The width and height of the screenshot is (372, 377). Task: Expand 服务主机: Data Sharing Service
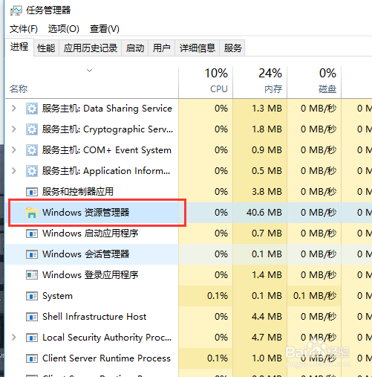pyautogui.click(x=14, y=109)
